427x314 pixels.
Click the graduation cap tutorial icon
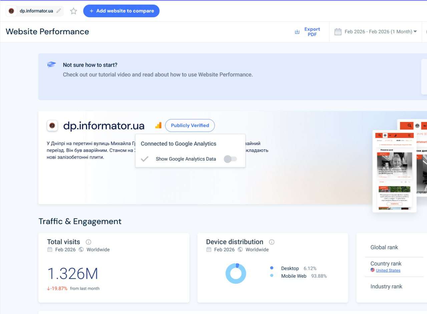(51, 65)
